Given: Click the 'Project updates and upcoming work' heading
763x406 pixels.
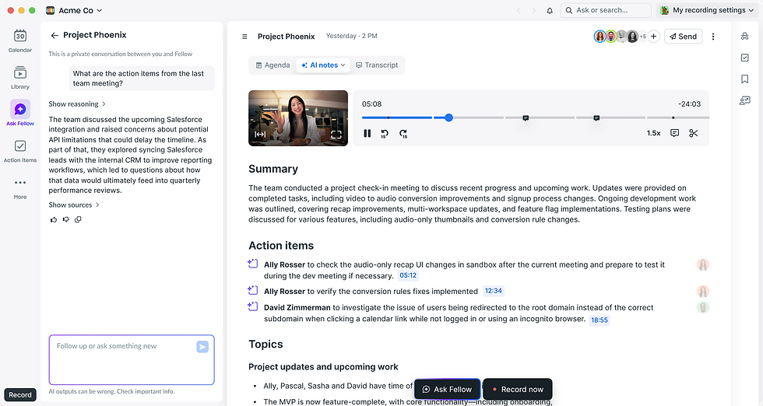Looking at the screenshot, I should coord(323,367).
